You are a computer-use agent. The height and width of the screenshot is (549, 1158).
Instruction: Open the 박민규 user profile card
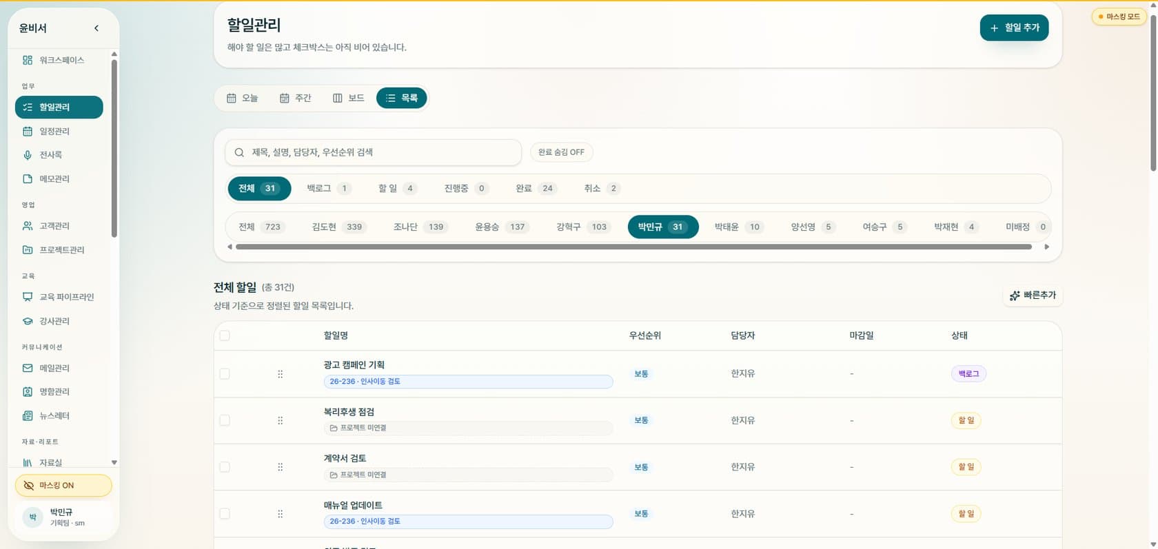pyautogui.click(x=63, y=517)
